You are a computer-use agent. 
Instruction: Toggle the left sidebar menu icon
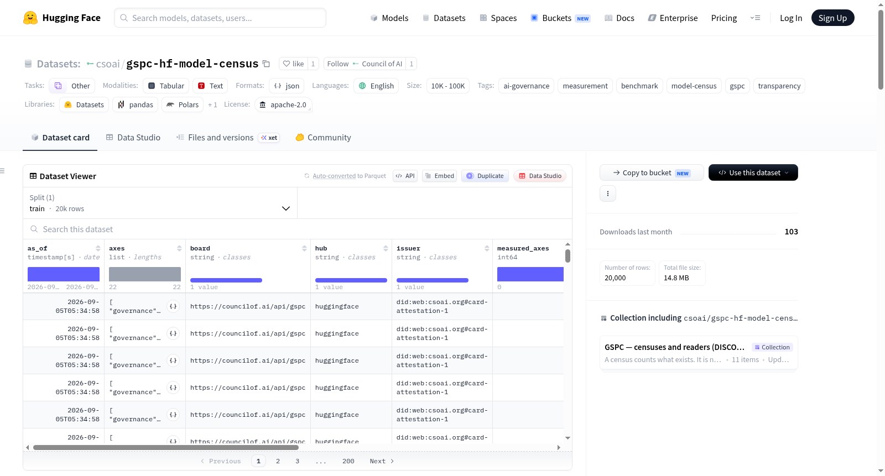click(3, 171)
